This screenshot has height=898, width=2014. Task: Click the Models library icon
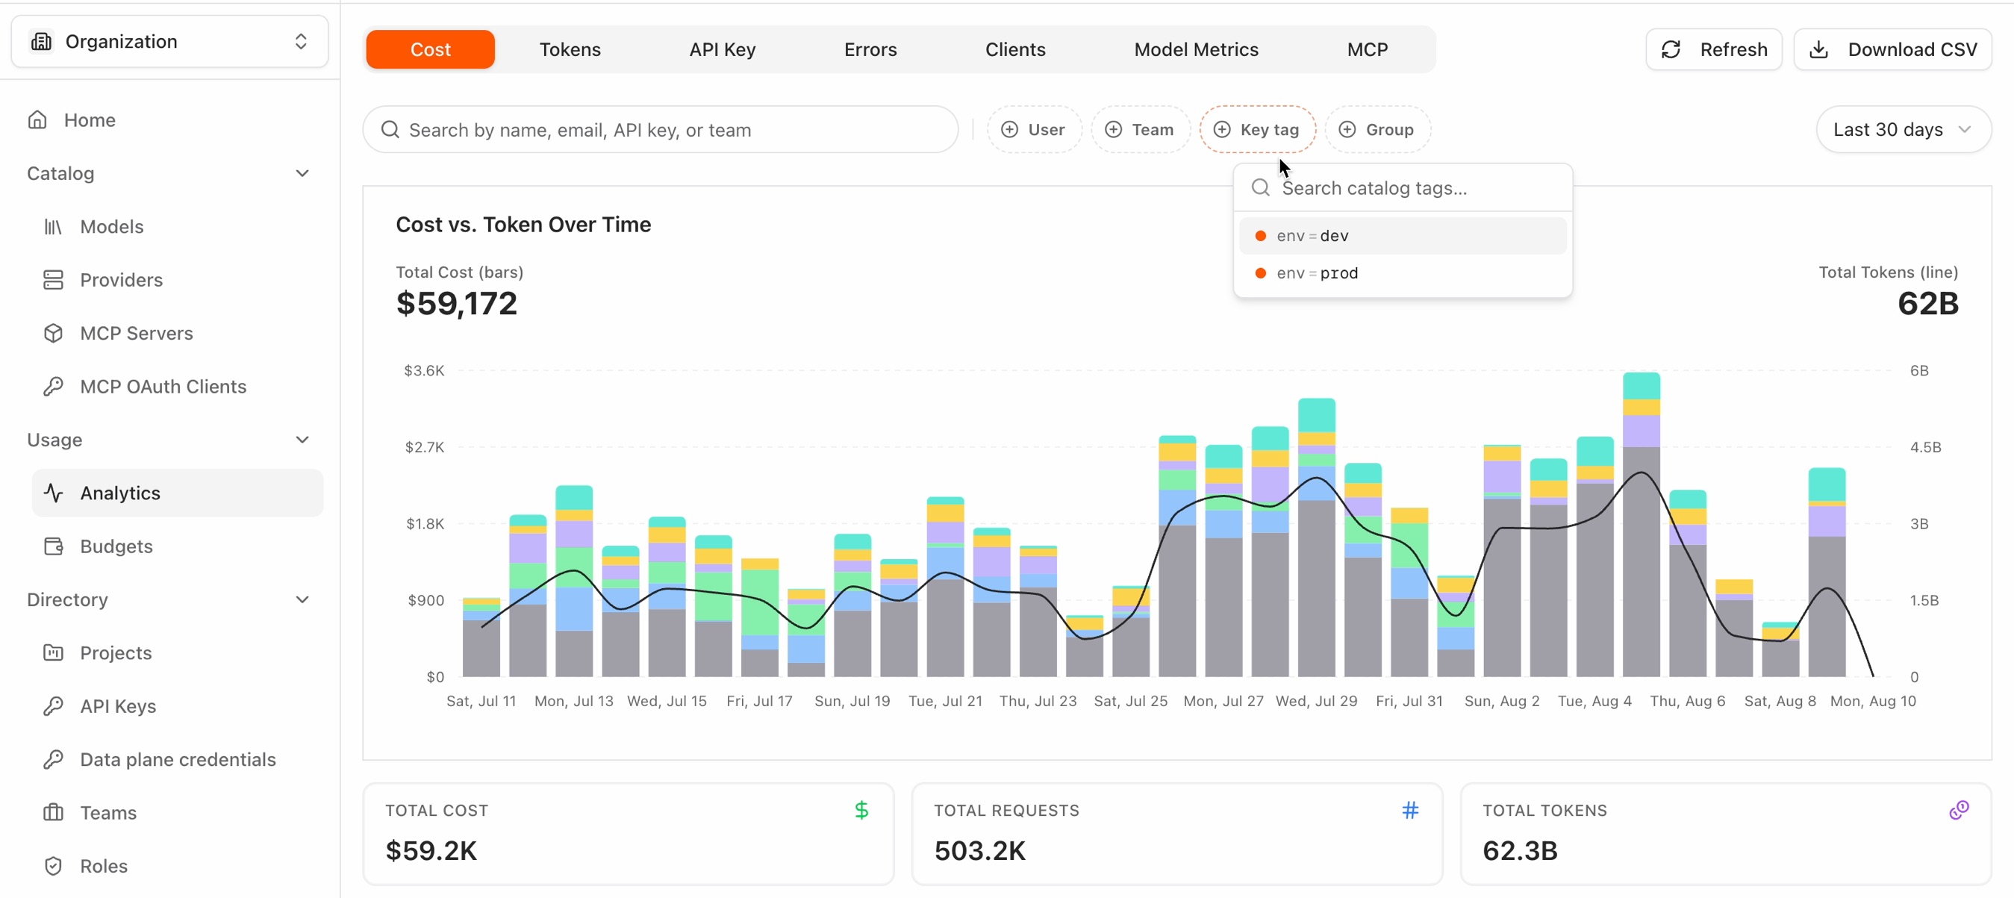tap(53, 227)
